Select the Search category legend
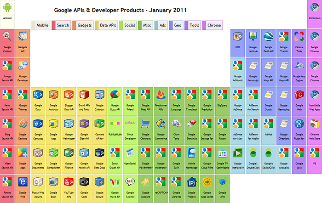Screen dimensions: 322x203 click(61, 25)
